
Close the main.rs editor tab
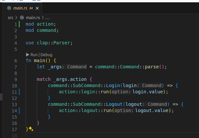37,8
